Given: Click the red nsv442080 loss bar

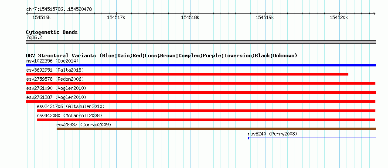Looking at the screenshot, I should click(206, 120).
